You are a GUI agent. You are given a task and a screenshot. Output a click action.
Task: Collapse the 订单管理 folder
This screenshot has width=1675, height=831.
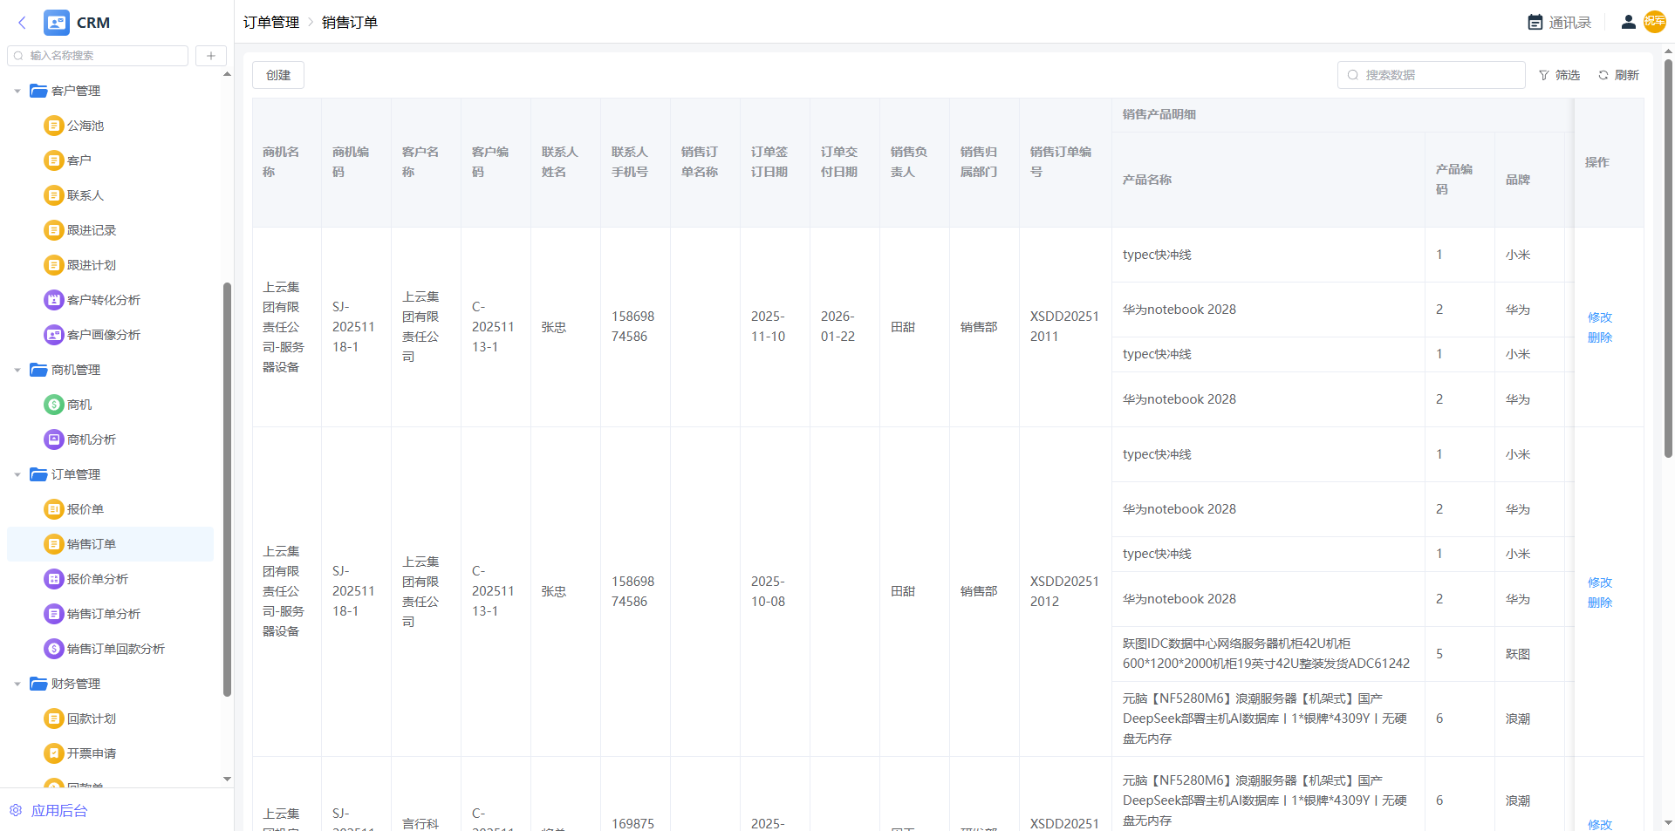(17, 474)
